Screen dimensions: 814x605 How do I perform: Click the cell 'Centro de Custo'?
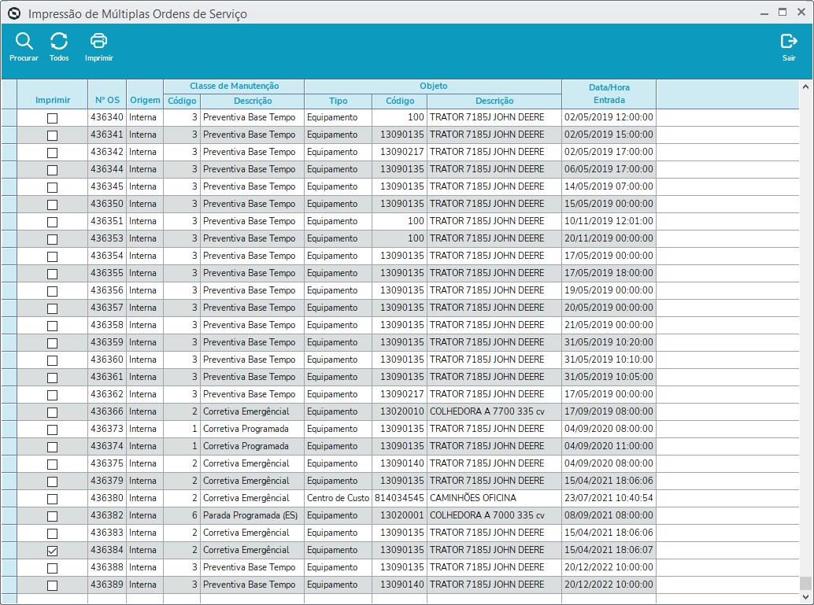point(338,498)
